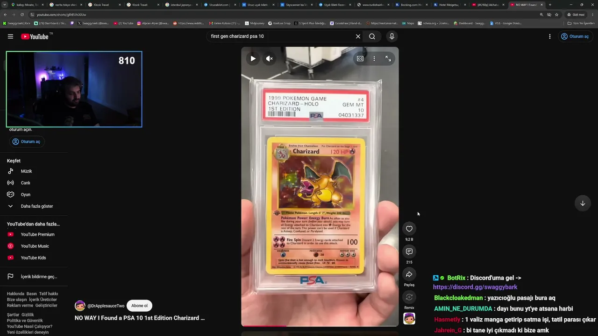Close the NO WAY I Found tab
Screen dimensions: 598x336
tap(541, 5)
